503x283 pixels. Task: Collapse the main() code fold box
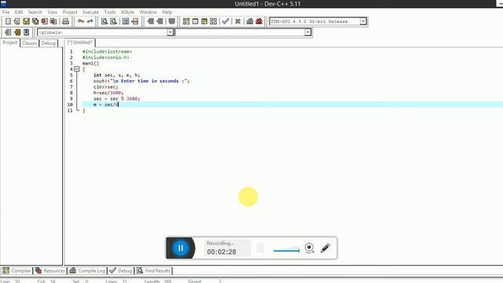pyautogui.click(x=77, y=69)
